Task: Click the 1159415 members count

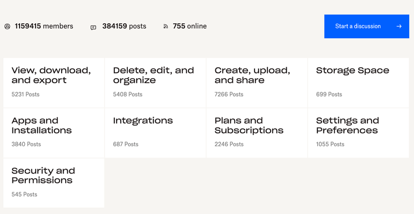Action: 44,26
